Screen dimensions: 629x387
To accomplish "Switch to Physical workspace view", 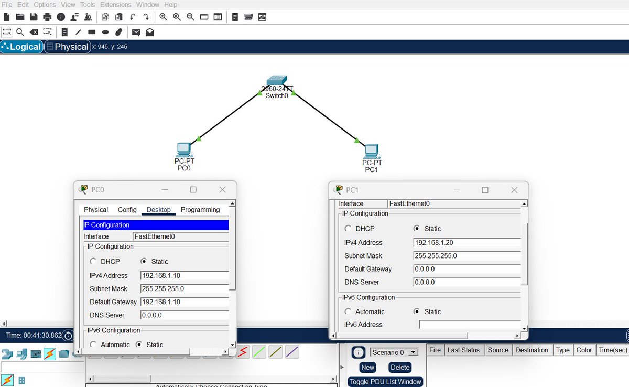I will click(67, 47).
